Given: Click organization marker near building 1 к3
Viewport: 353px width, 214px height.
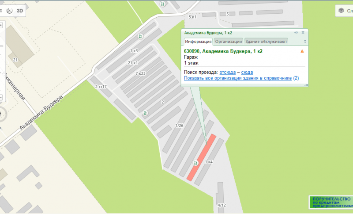Looking at the screenshot, I should click(x=140, y=36).
